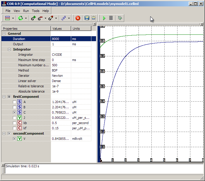Click the green V icon of variable V
Screen dimensions: 205x181
point(20,138)
